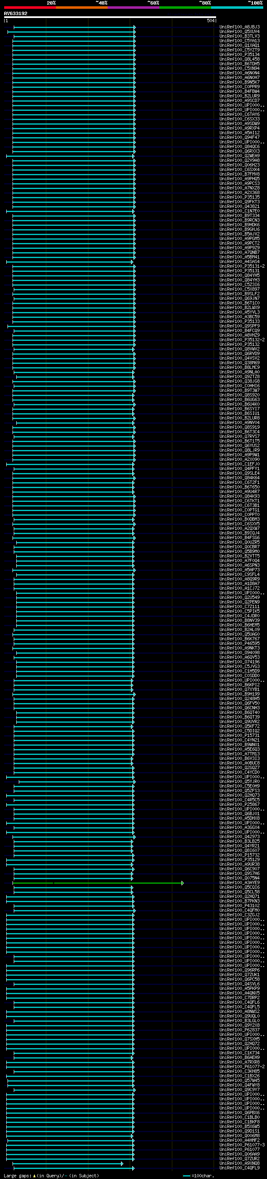
Task: Click the '=100char.' scale legend
Action: click(x=198, y=1176)
